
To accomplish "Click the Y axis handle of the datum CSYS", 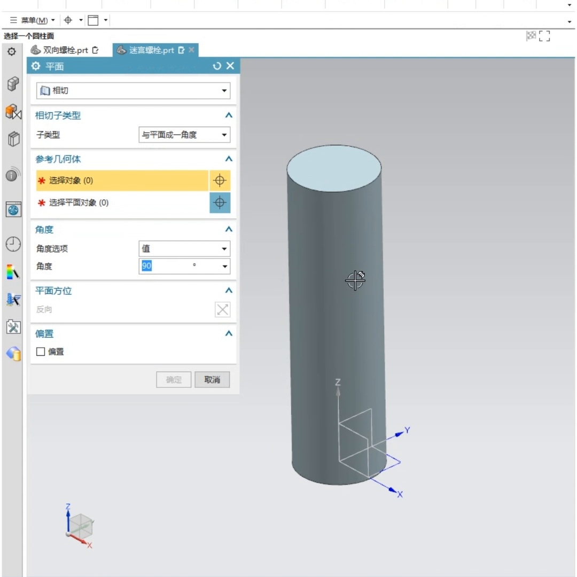I will pos(399,434).
